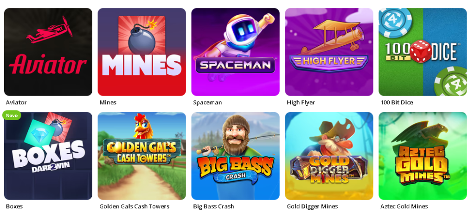Select the Gold Digger Mines thumbnail
Viewport: 475px width, 212px height.
point(329,156)
